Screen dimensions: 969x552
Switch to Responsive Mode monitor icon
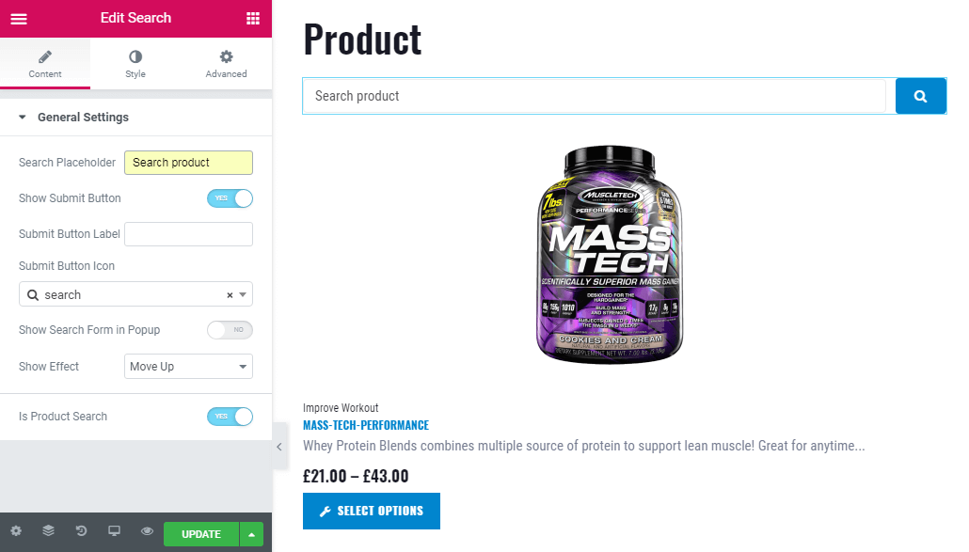click(x=115, y=531)
